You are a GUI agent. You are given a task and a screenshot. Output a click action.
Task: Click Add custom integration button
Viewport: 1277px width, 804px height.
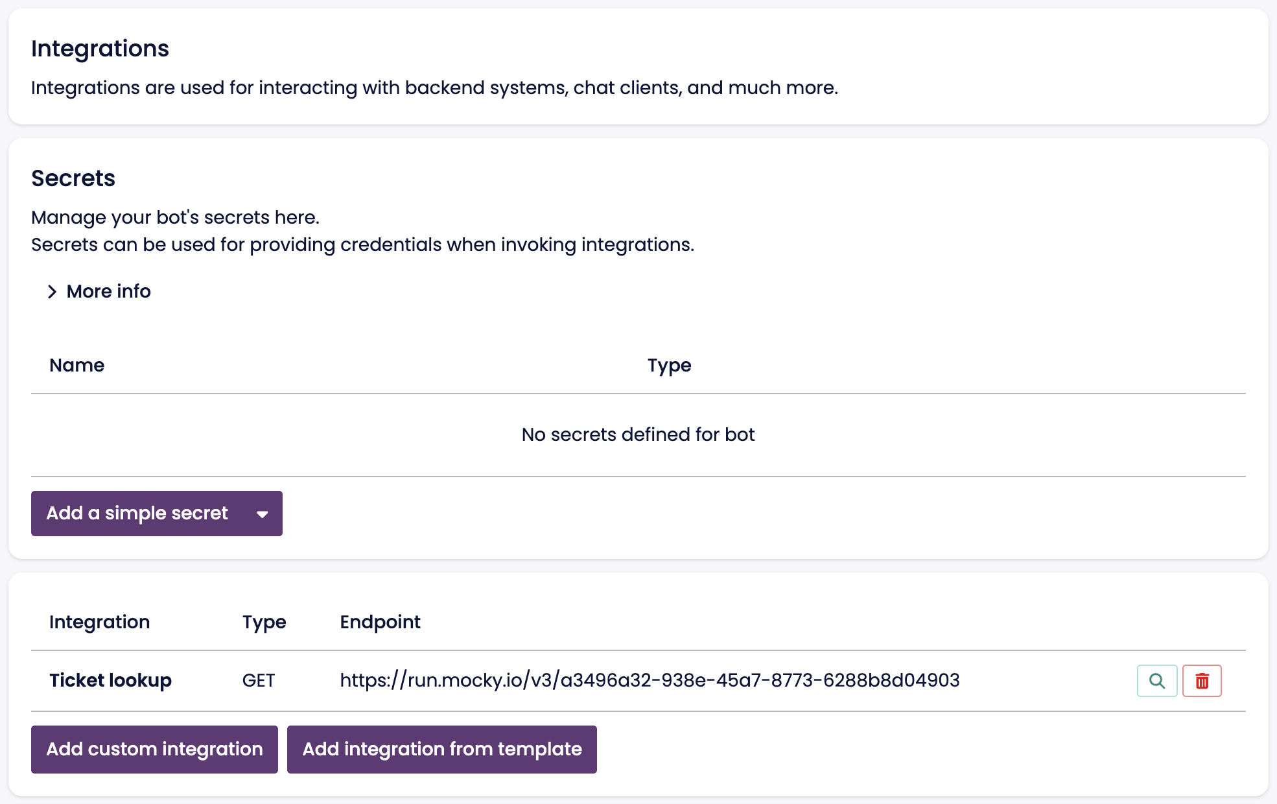click(x=154, y=750)
